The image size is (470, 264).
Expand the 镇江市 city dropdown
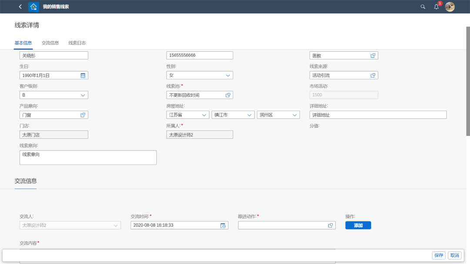[x=249, y=115]
